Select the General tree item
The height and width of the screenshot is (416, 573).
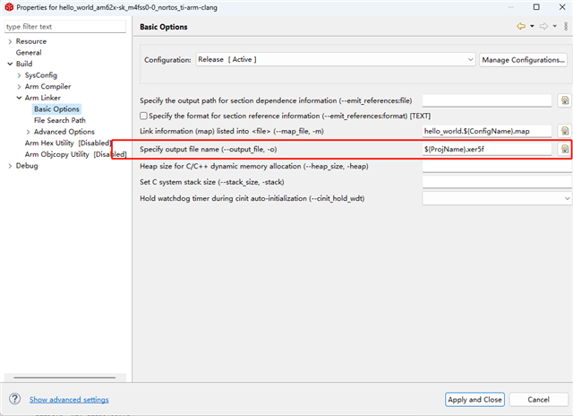point(29,53)
